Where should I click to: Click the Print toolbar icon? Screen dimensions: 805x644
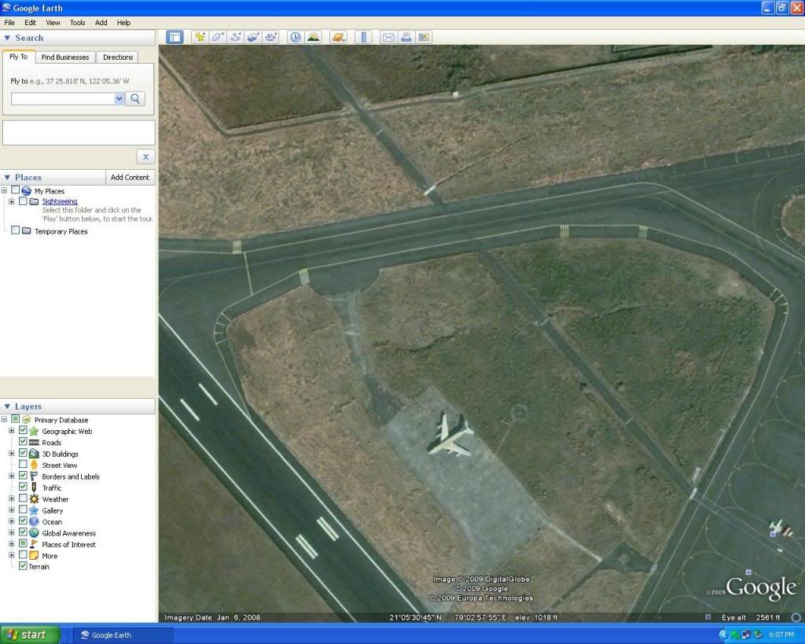406,37
